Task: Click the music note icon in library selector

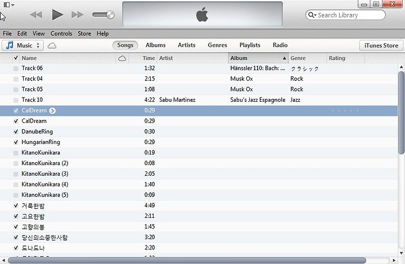Action: point(10,45)
